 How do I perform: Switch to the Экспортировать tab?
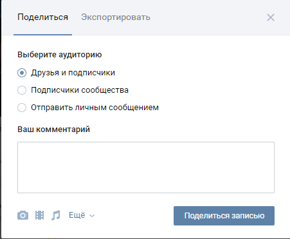coord(116,17)
